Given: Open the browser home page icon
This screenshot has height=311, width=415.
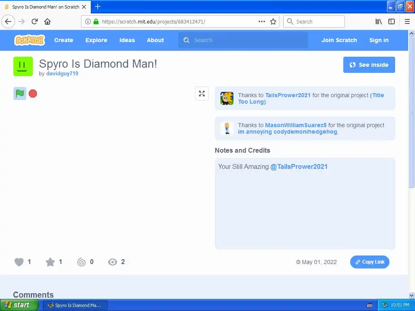Looking at the screenshot, I should pos(47,21).
